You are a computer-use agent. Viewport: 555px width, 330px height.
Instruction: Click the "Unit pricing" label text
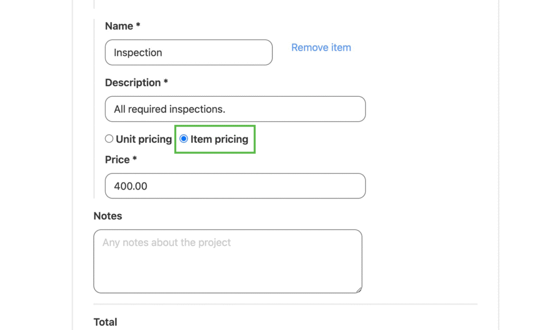144,139
